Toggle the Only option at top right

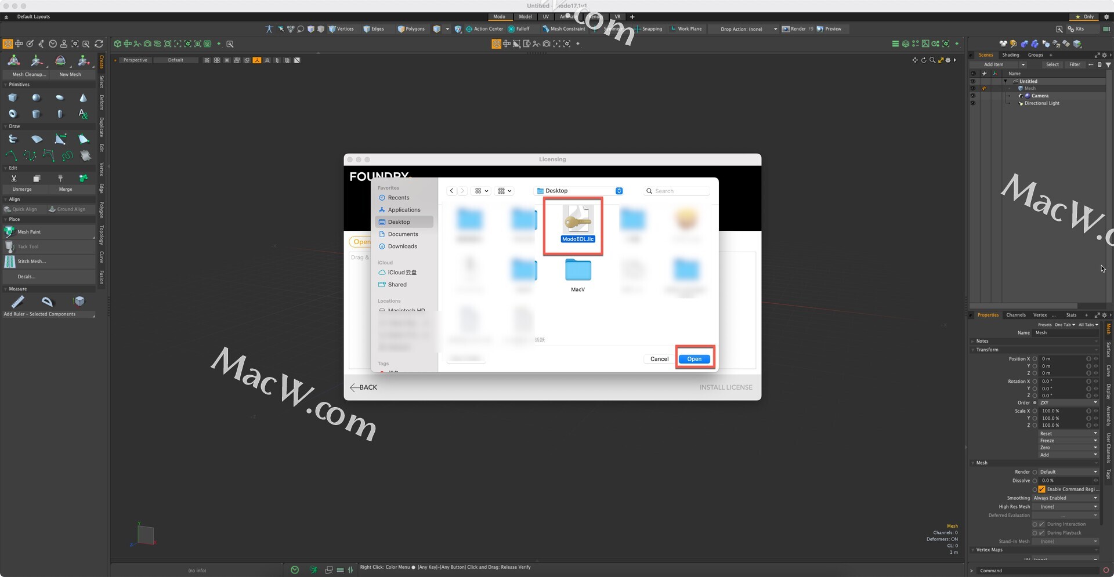pyautogui.click(x=1084, y=17)
